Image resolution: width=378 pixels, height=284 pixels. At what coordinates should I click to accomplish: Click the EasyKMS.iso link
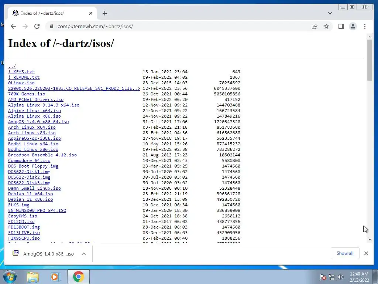23,216
